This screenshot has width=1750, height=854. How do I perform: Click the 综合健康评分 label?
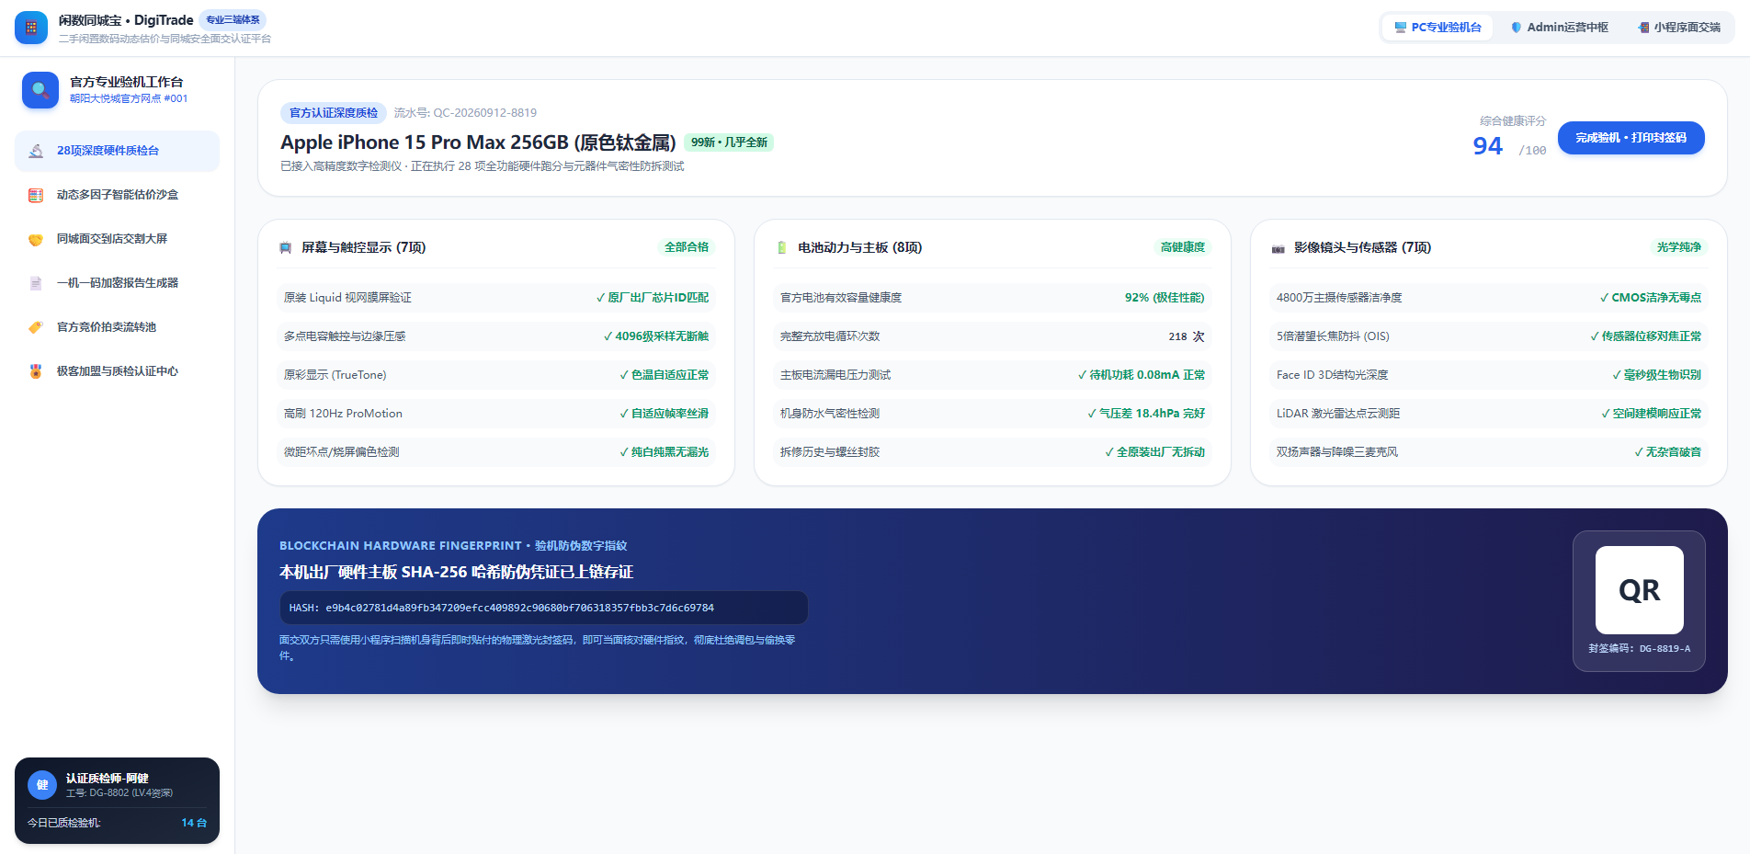point(1513,121)
